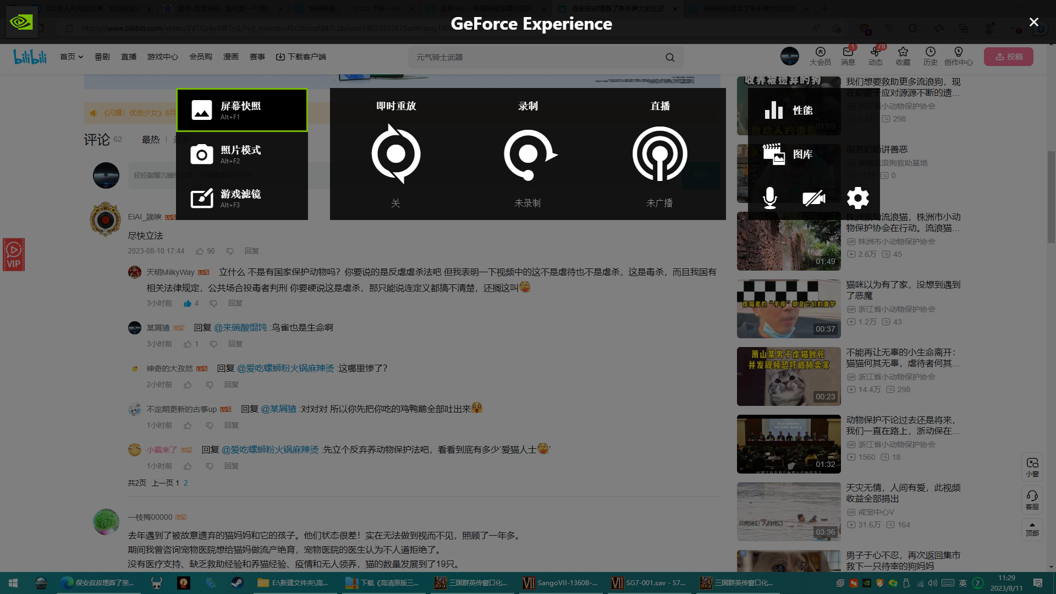
Task: Open the 番剧 menu item
Action: click(102, 57)
